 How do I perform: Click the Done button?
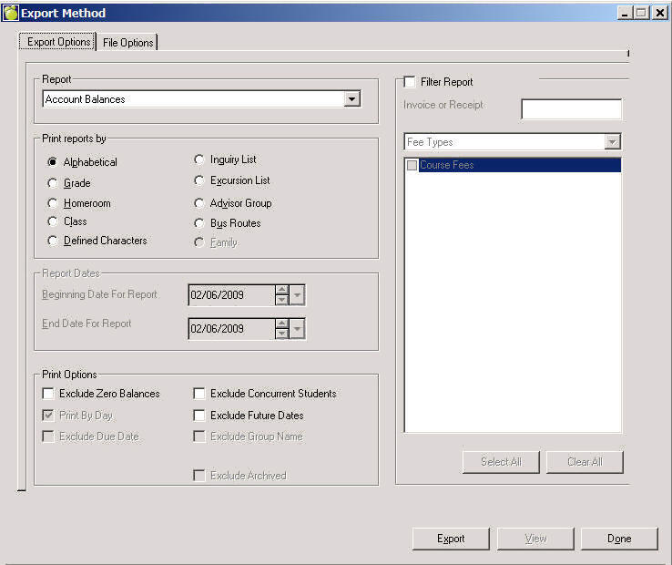point(618,539)
